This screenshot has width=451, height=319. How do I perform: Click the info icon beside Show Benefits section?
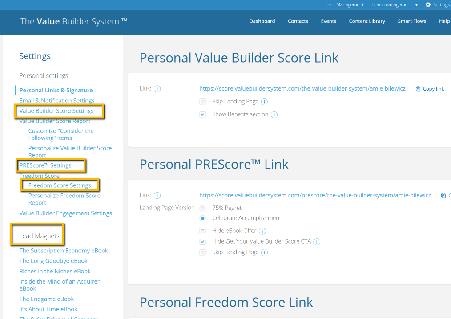(x=274, y=114)
